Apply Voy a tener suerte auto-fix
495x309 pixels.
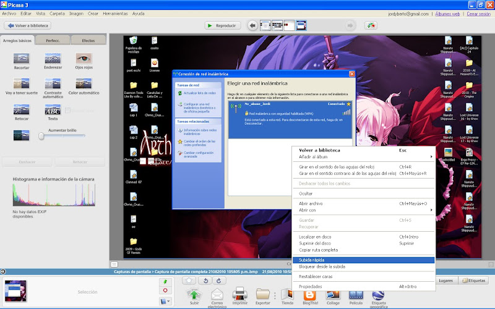pos(22,84)
